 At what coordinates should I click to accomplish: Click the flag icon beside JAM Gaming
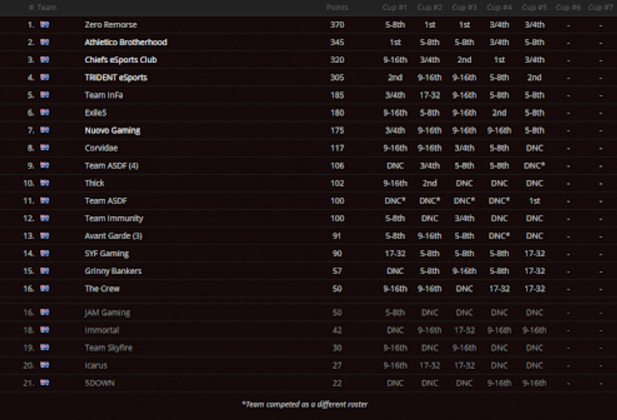pyautogui.click(x=45, y=312)
